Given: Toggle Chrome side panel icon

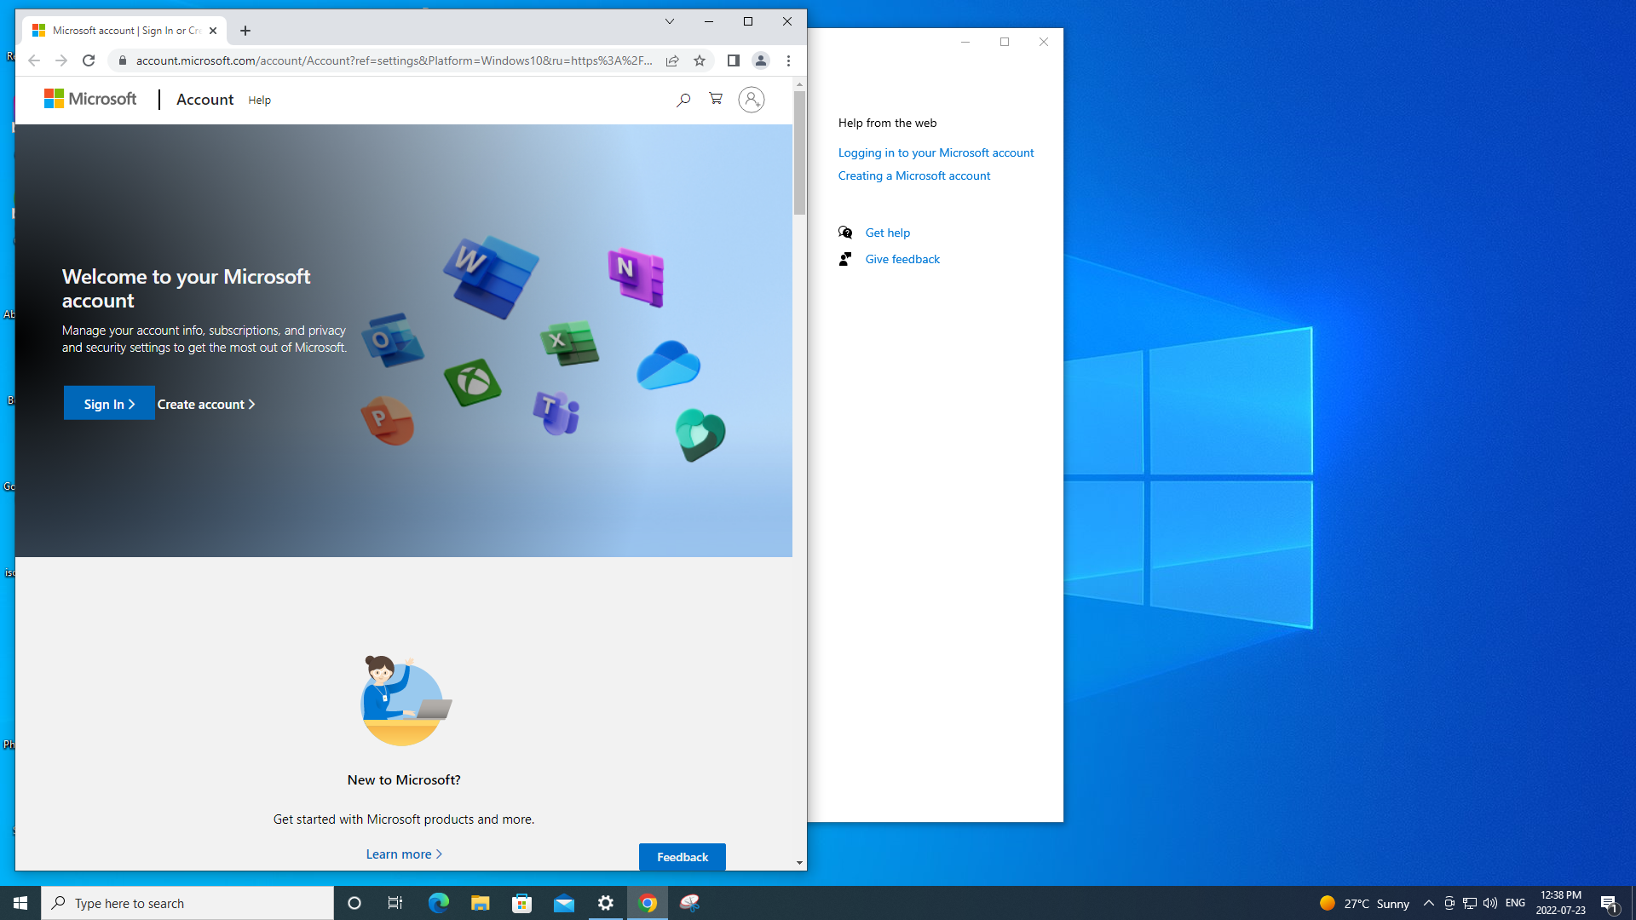Looking at the screenshot, I should pyautogui.click(x=733, y=60).
